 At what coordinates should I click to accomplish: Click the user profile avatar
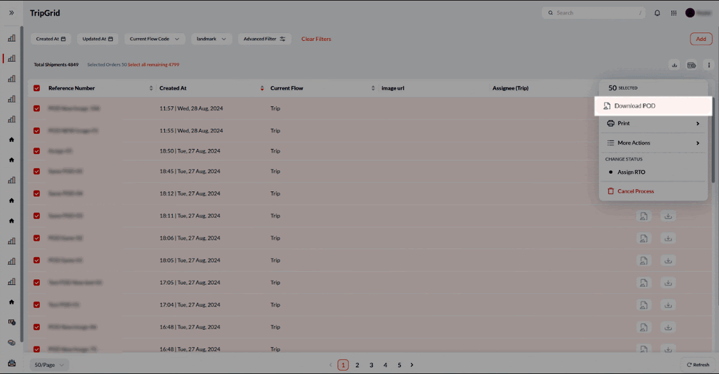690,13
